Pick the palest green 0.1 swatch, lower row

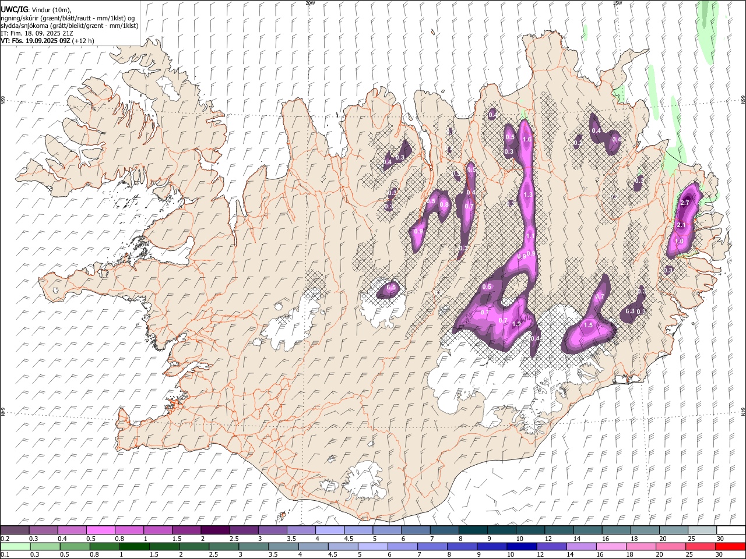(16, 547)
